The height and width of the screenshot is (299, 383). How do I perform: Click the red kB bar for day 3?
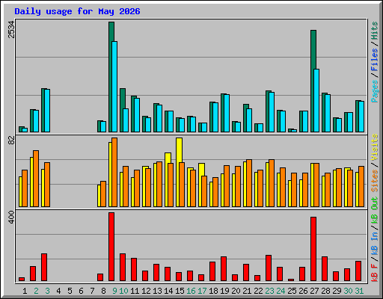click(x=44, y=268)
